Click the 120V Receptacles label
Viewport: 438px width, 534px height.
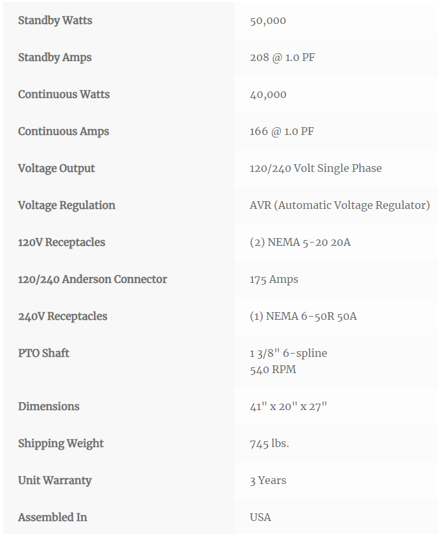(x=62, y=243)
